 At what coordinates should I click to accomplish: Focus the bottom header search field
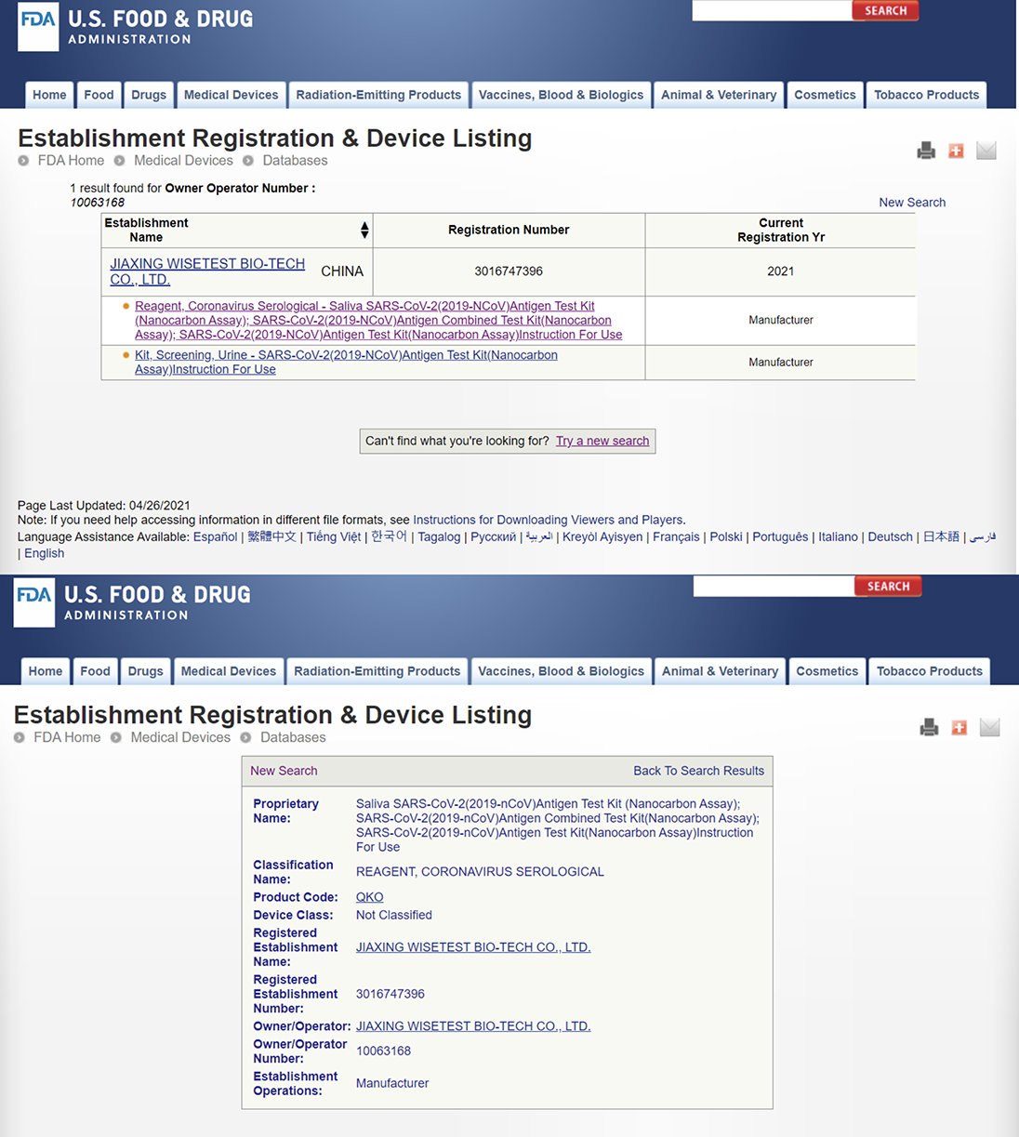[x=774, y=587]
